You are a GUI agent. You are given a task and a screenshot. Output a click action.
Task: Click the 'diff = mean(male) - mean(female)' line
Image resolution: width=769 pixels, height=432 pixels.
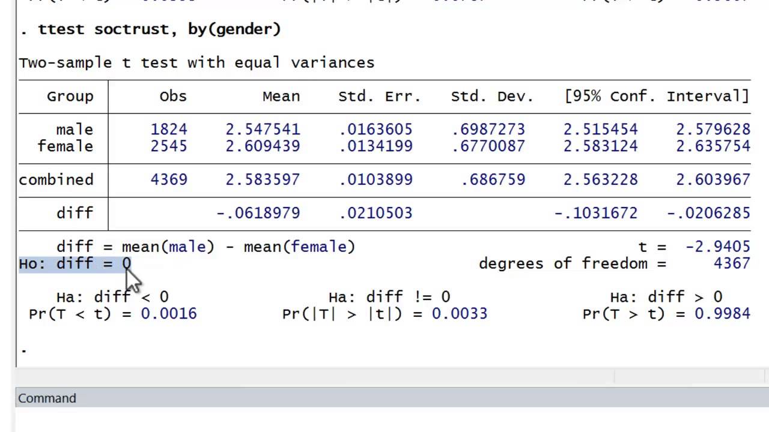click(206, 247)
